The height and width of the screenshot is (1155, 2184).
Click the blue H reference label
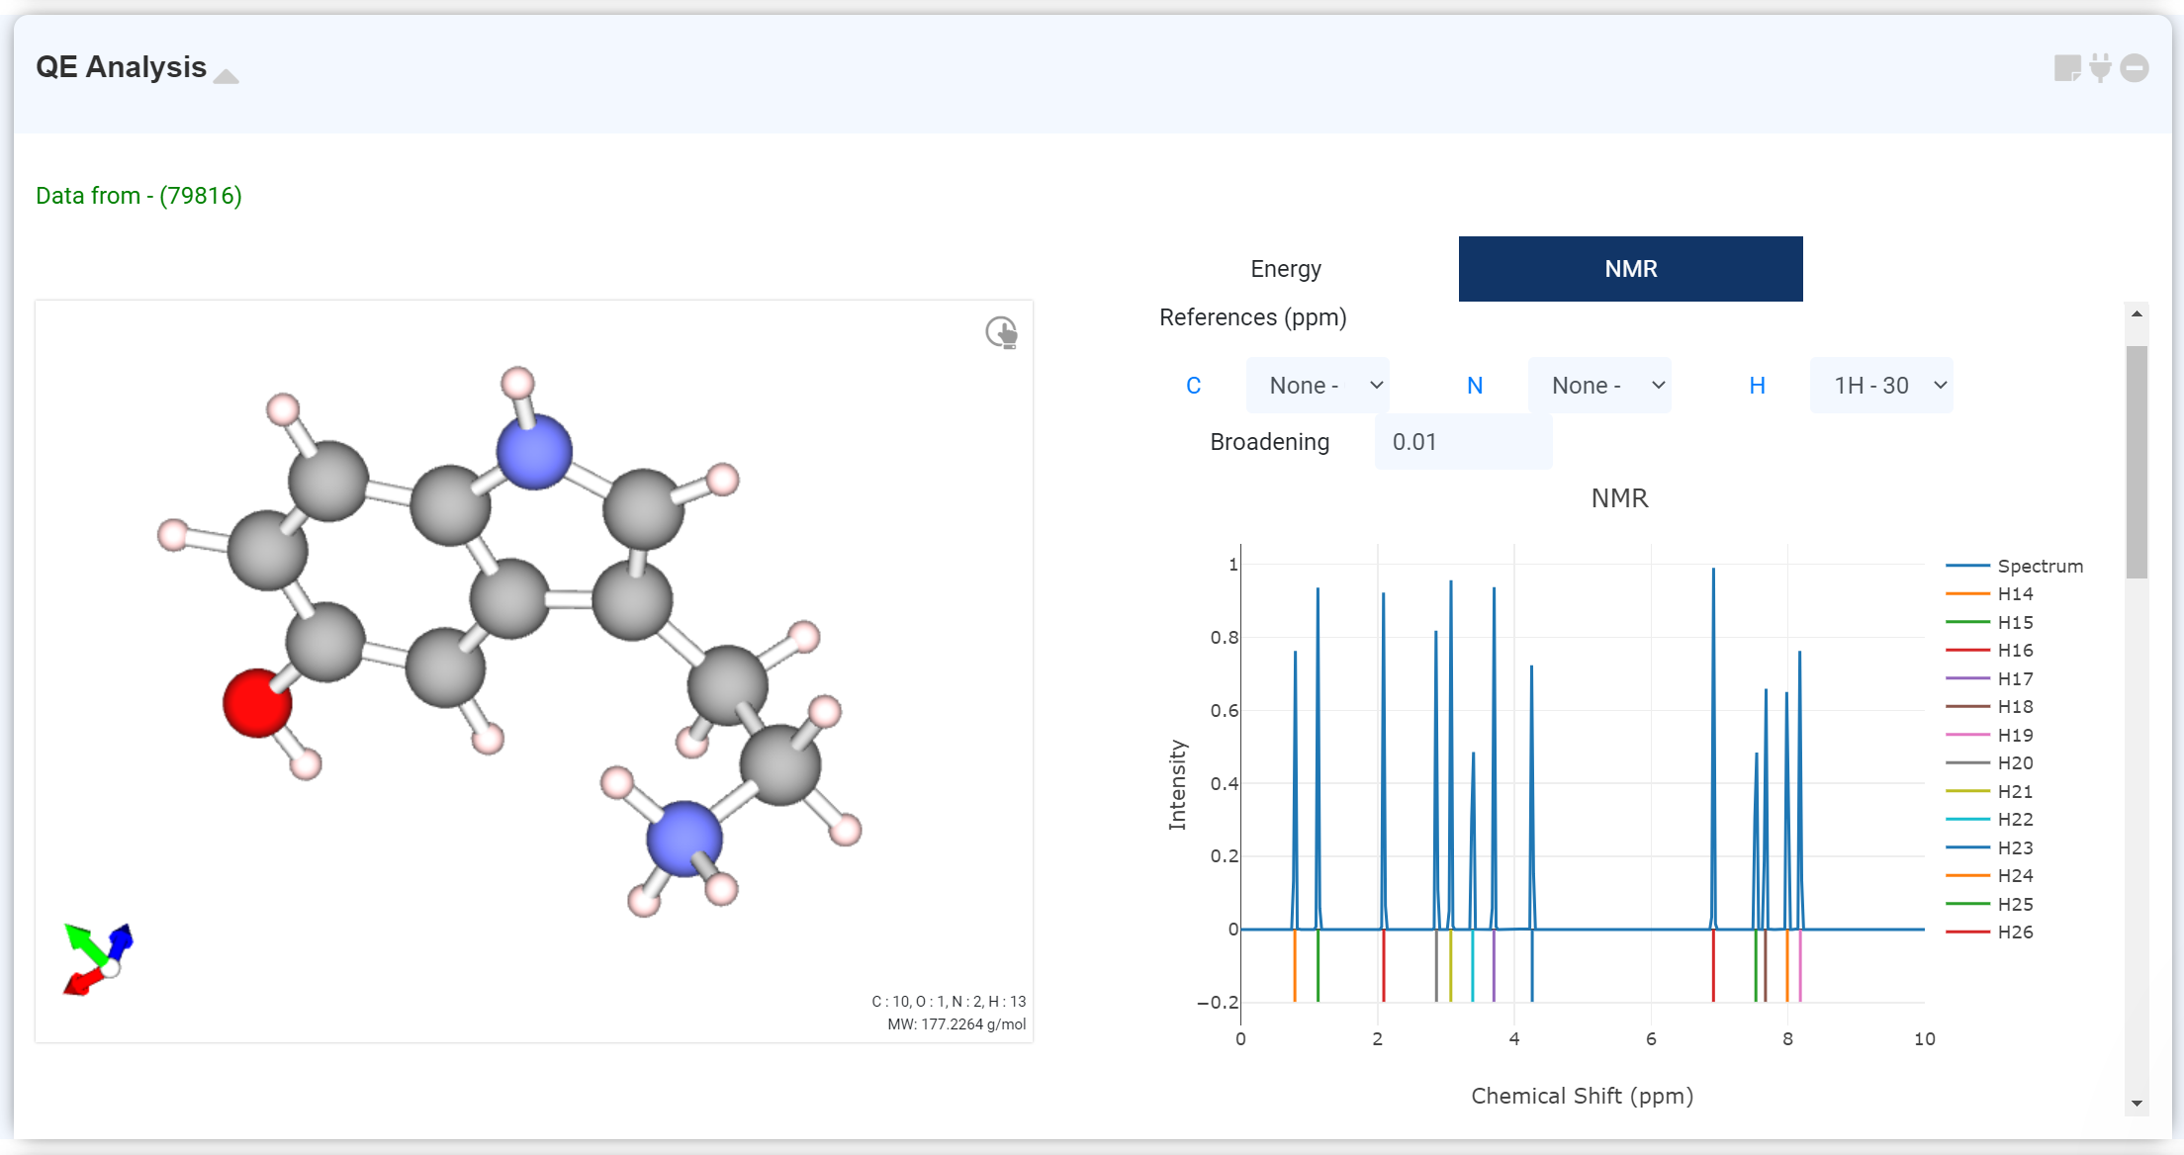point(1757,386)
